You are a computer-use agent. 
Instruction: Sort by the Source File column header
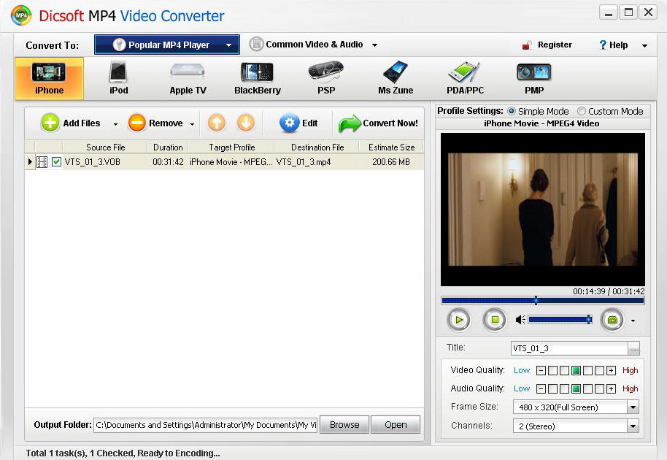click(106, 147)
